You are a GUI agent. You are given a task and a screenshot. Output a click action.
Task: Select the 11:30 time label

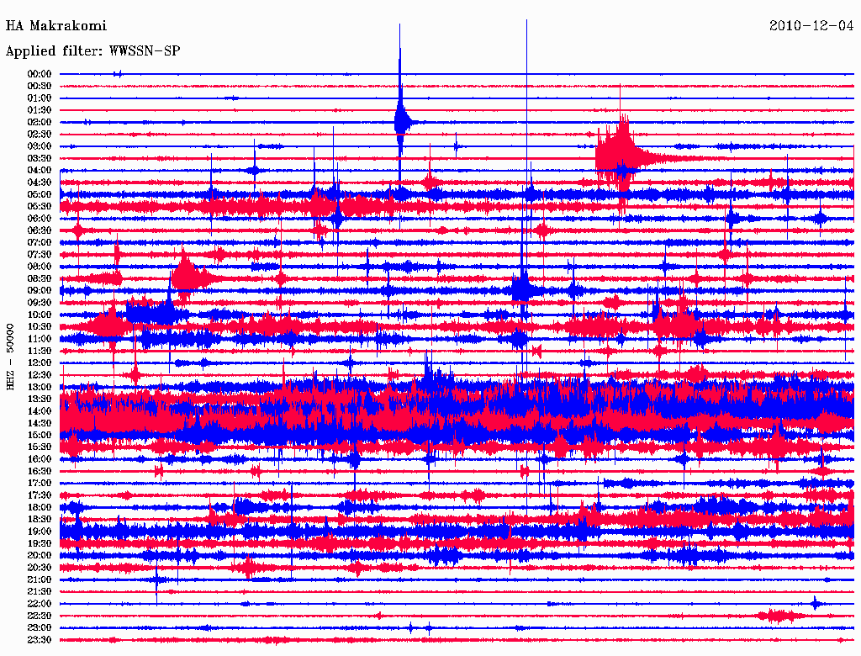coord(40,351)
